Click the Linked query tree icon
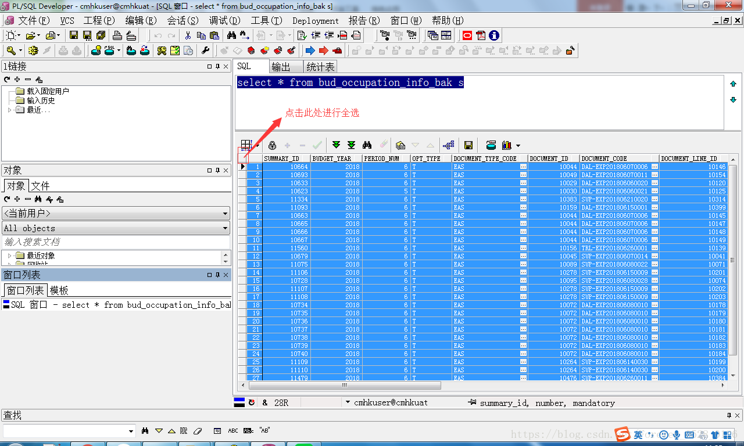 (448, 145)
